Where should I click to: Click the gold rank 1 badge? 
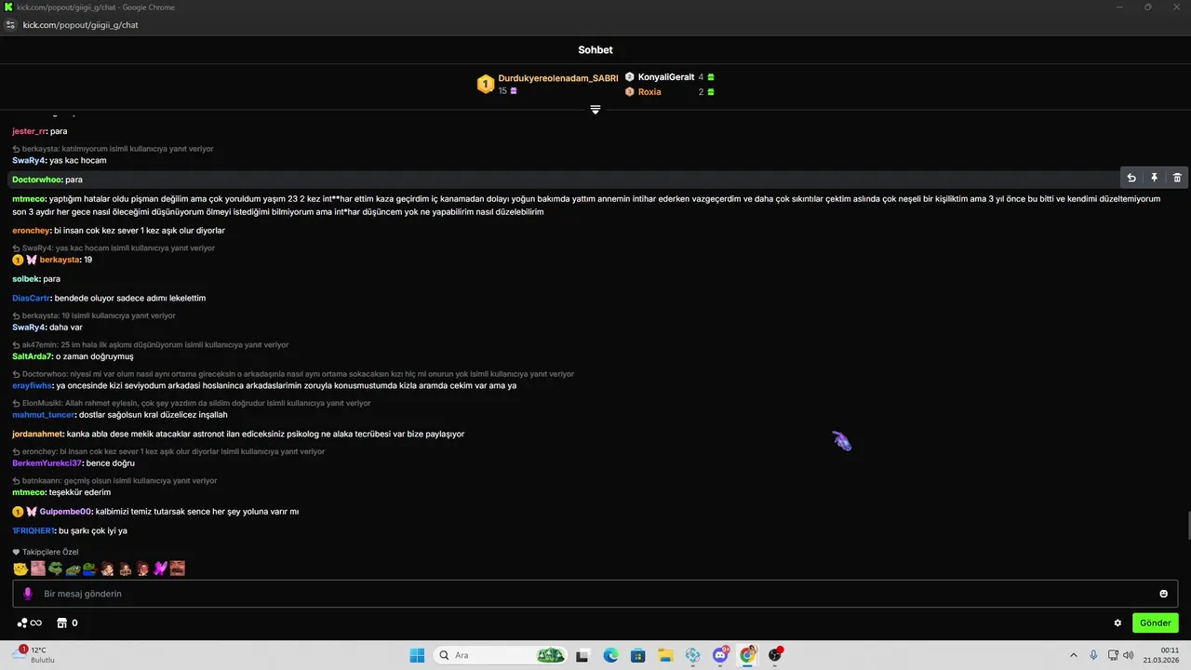485,85
